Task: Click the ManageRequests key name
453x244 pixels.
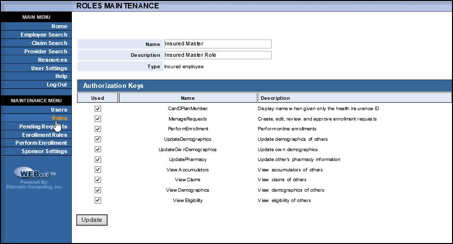Action: pyautogui.click(x=188, y=119)
